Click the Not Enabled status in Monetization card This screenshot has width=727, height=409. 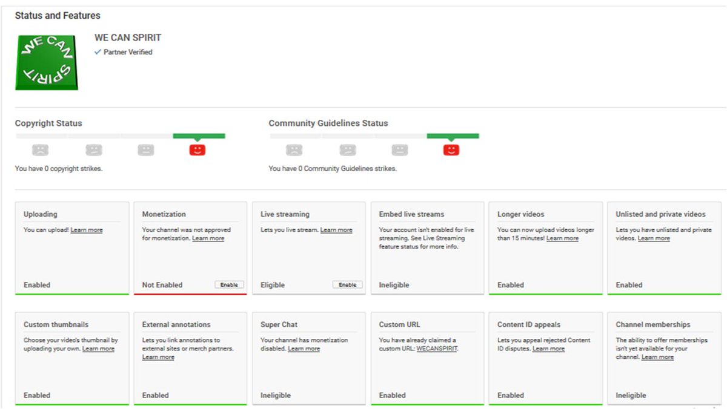click(162, 285)
